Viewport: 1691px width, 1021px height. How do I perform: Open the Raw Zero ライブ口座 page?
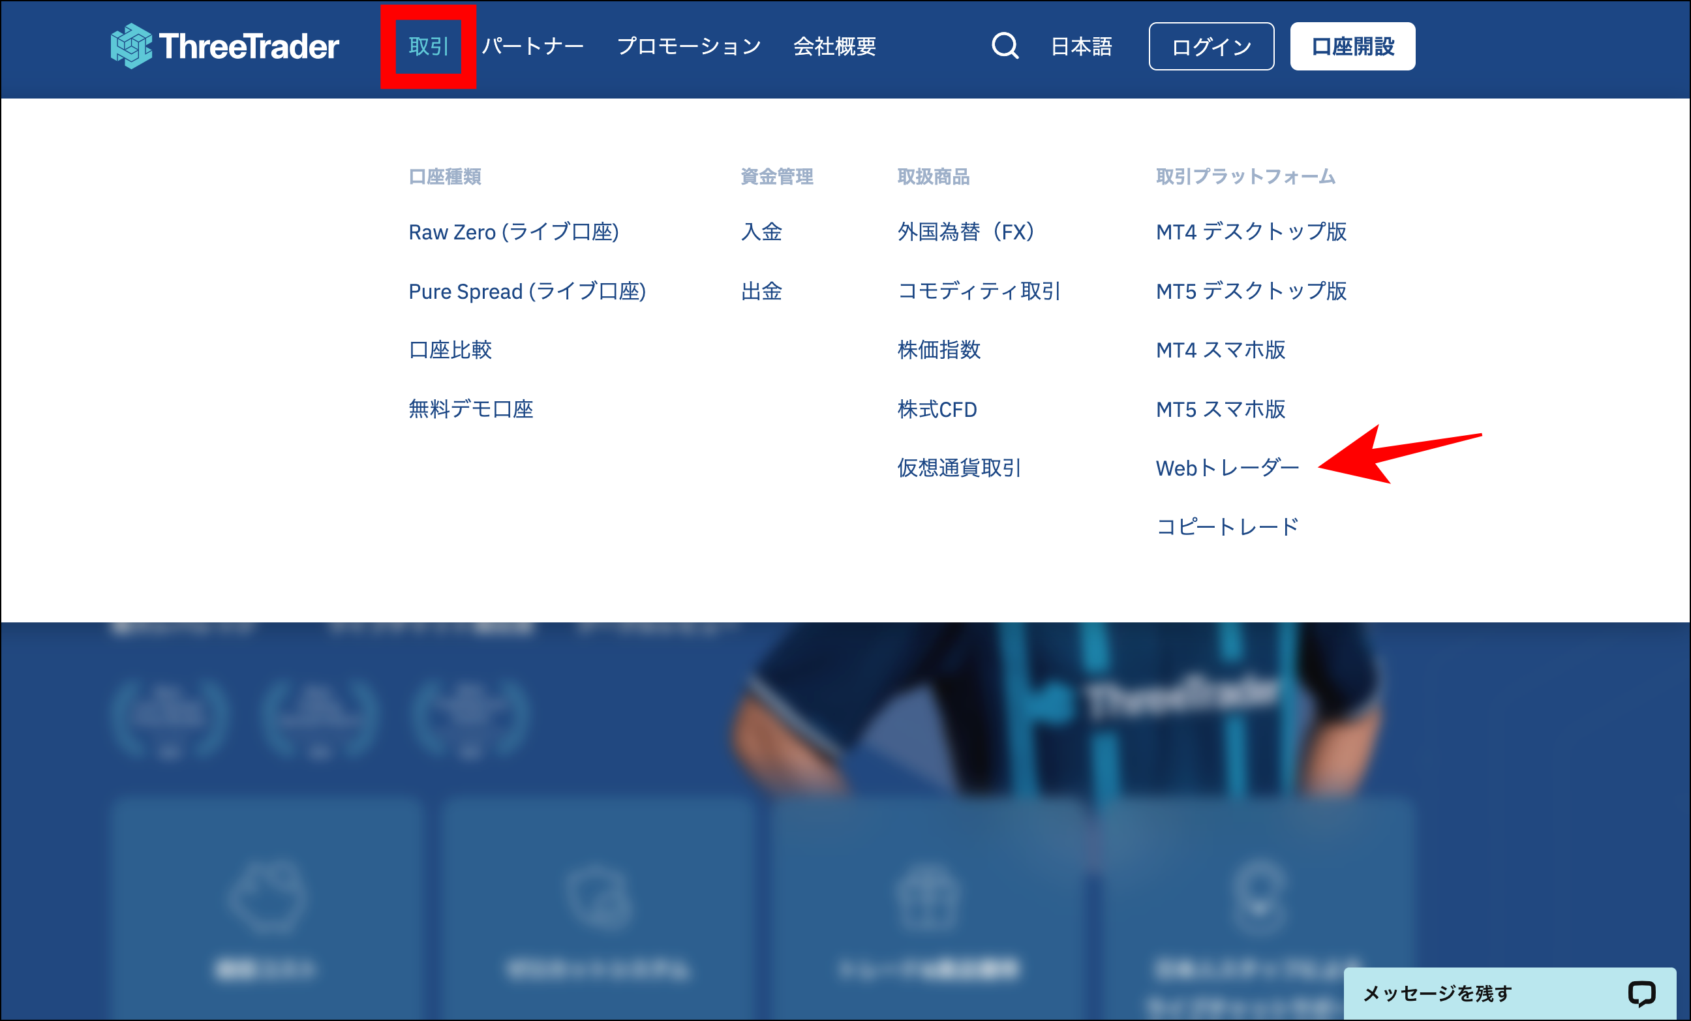pos(515,233)
